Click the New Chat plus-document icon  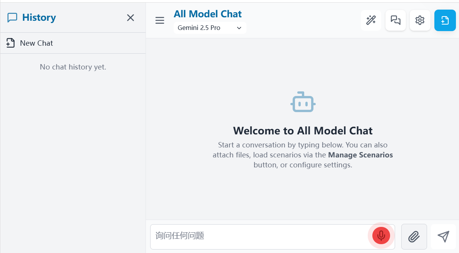10,43
